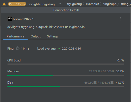Click examples in the breadcrumb path
The width and height of the screenshot is (131, 102).
(92, 4)
